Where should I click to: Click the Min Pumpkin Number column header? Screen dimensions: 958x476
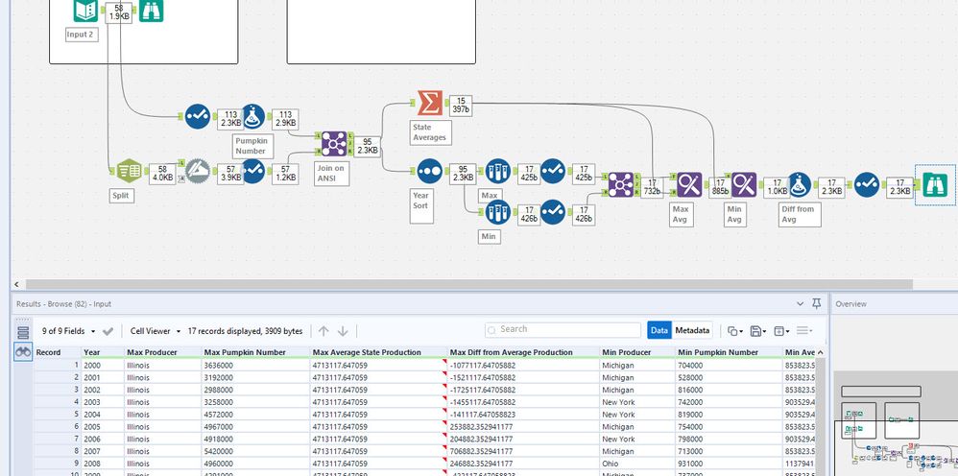point(729,352)
